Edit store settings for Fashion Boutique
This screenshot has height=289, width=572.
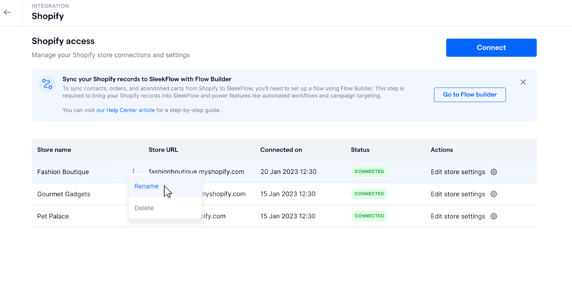point(458,172)
